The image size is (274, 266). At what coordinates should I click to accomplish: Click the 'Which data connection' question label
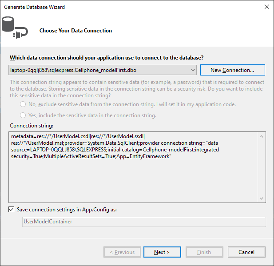pos(107,58)
